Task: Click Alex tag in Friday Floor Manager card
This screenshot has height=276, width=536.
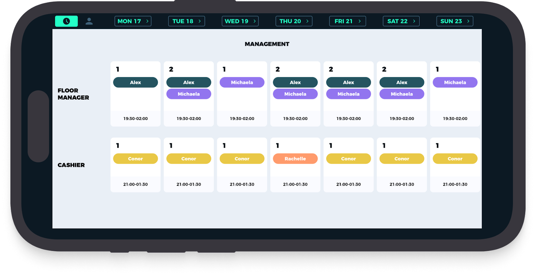Action: click(x=348, y=82)
